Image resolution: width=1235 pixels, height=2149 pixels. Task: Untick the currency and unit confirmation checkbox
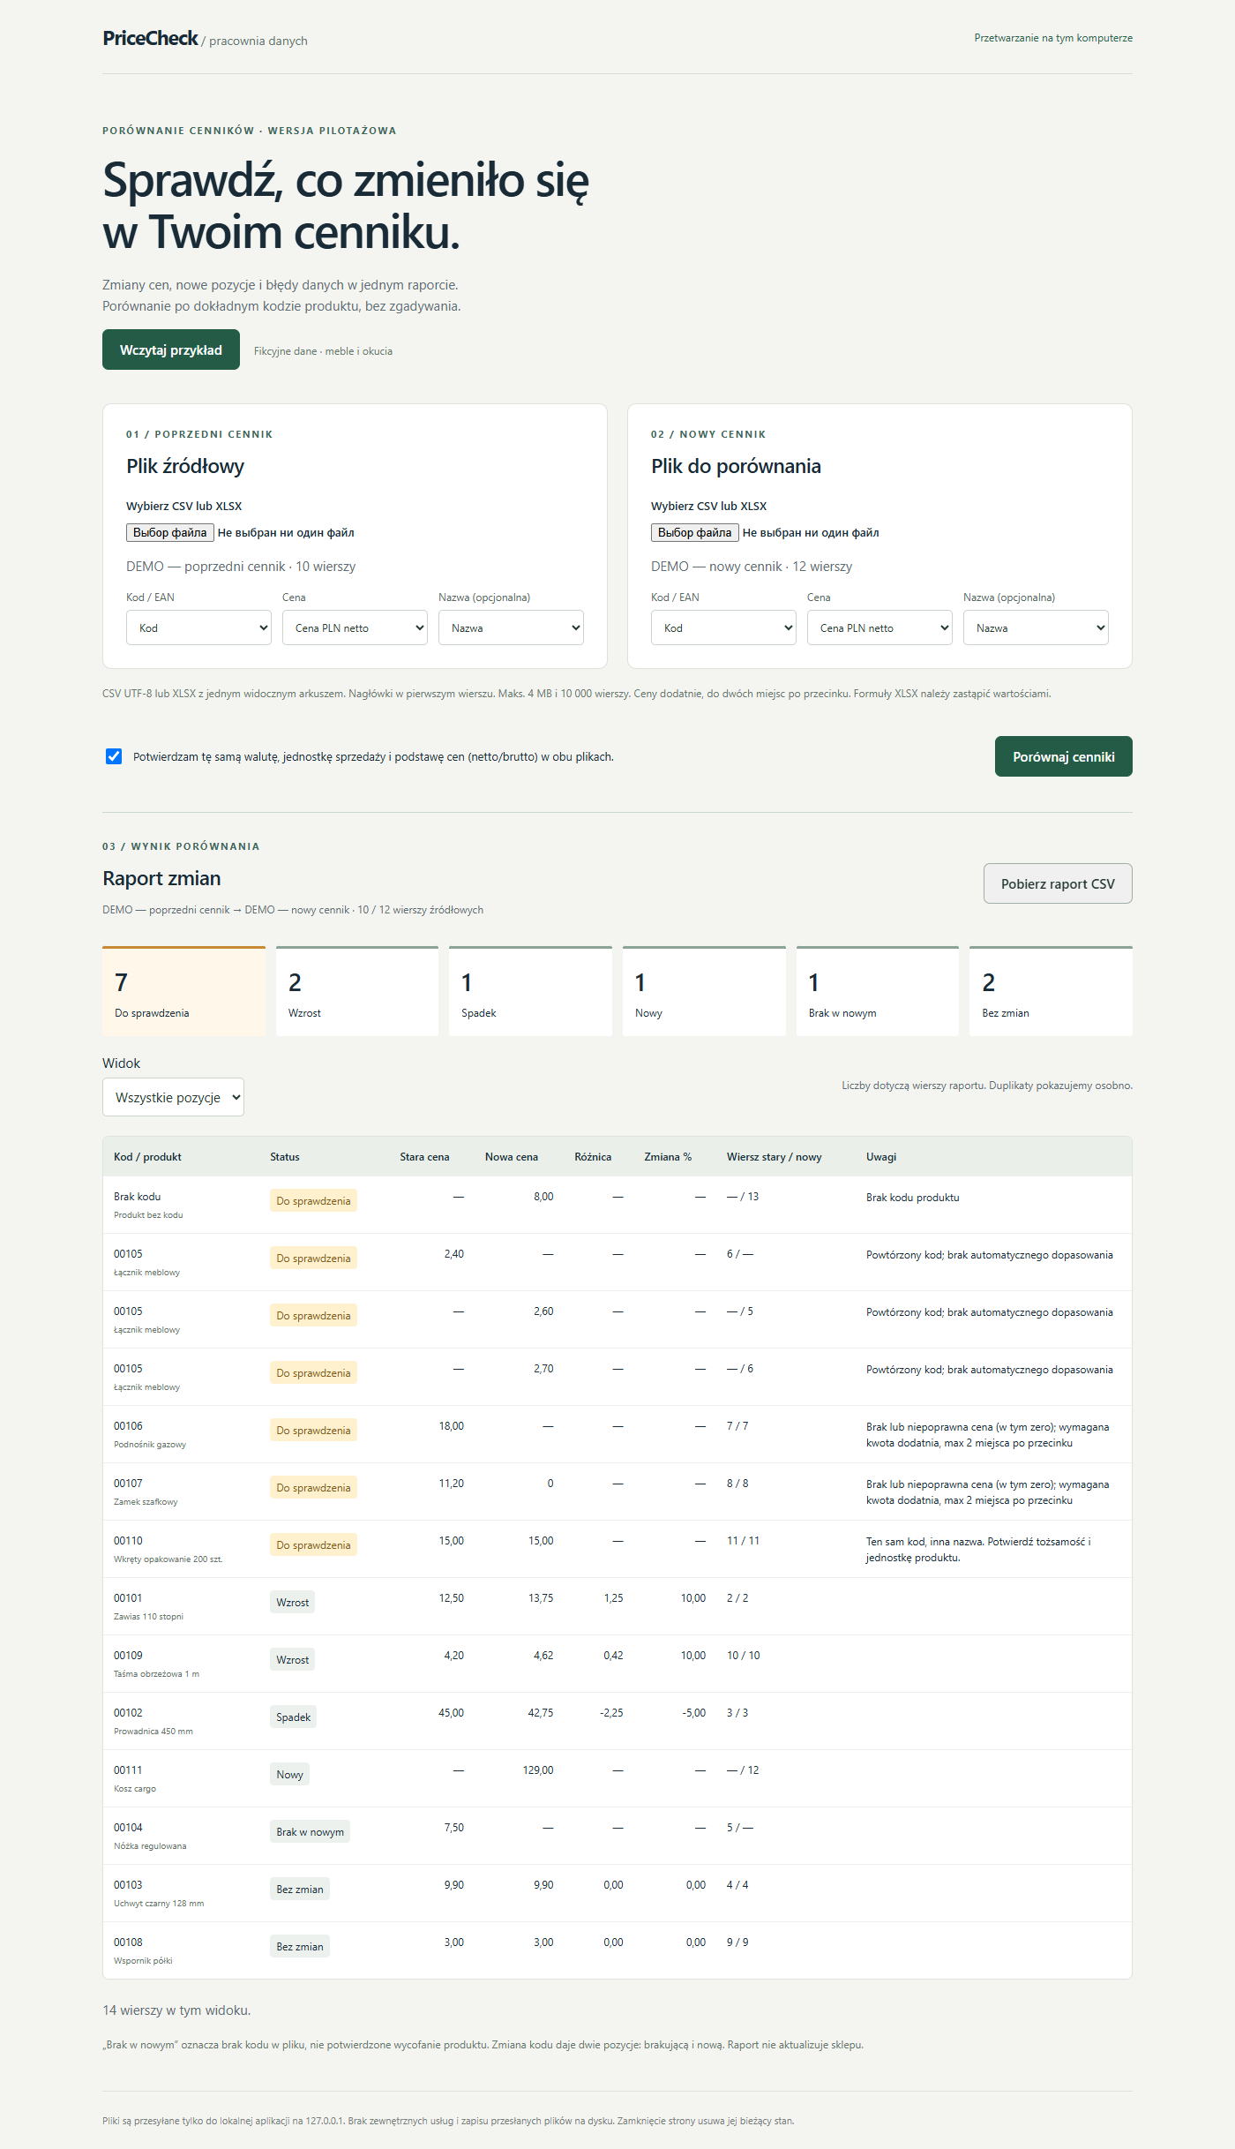(x=114, y=756)
